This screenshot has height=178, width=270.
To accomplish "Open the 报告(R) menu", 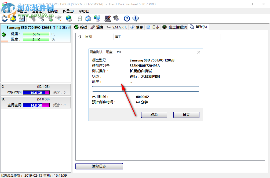I will point(53,11).
